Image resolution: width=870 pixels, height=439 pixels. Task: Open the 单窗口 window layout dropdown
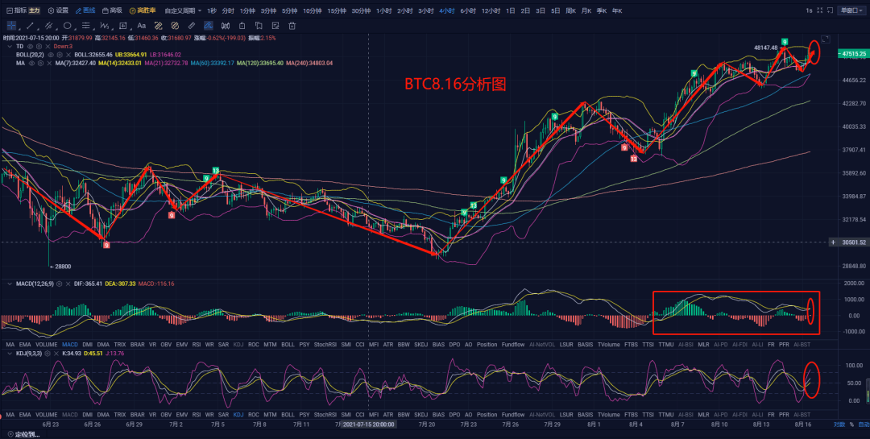click(851, 10)
